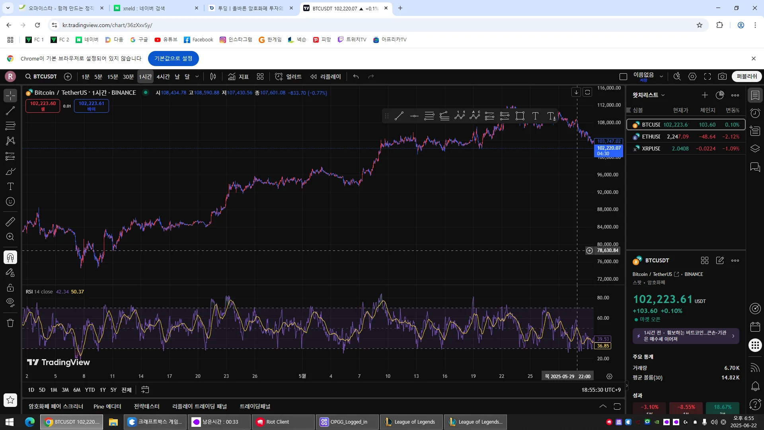The height and width of the screenshot is (430, 764).
Task: Open the 전략테스터 tab
Action: click(146, 407)
